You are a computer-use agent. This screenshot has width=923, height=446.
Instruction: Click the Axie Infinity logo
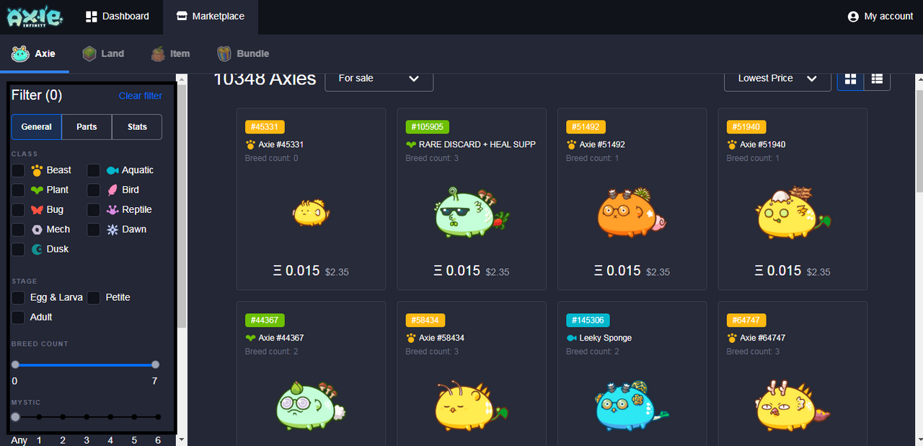point(35,16)
